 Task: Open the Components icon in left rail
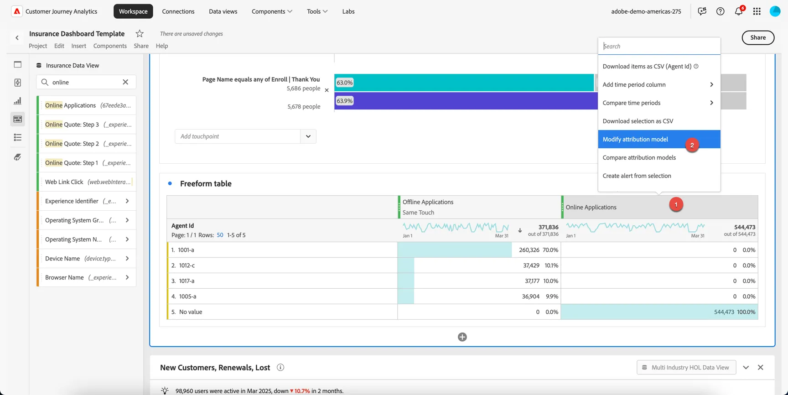pos(18,119)
